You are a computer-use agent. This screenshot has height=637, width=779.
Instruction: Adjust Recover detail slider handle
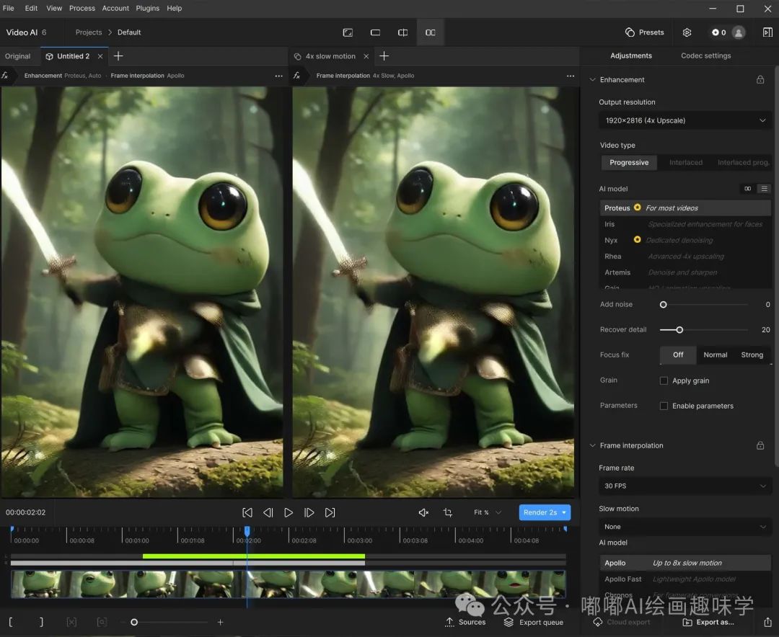[679, 330]
